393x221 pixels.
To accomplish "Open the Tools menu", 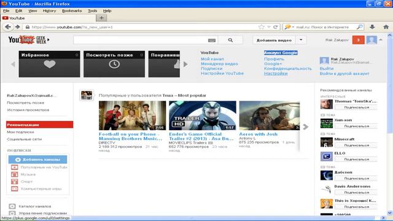I will pyautogui.click(x=93, y=11).
